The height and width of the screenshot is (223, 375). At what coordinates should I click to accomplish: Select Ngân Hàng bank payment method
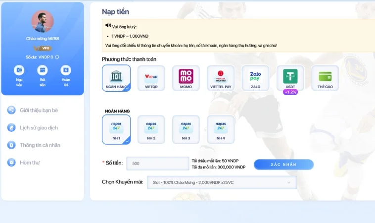(116, 78)
